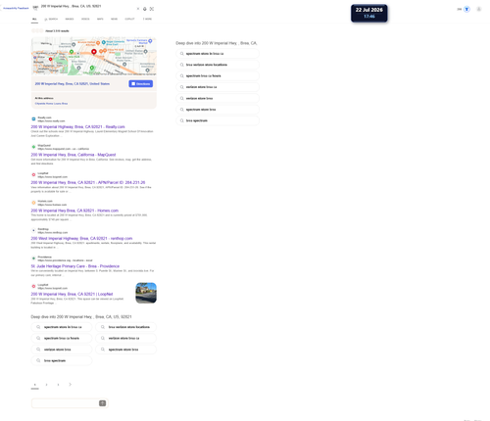This screenshot has height=421, width=490.
Task: Click search icon of 'spectrum store in brea ca' right panel
Action: click(181, 54)
